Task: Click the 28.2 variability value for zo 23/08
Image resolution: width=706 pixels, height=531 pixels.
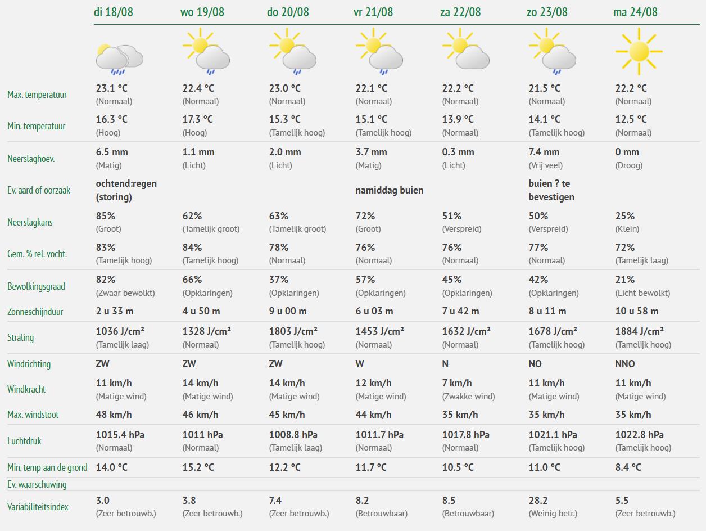Action: point(538,500)
